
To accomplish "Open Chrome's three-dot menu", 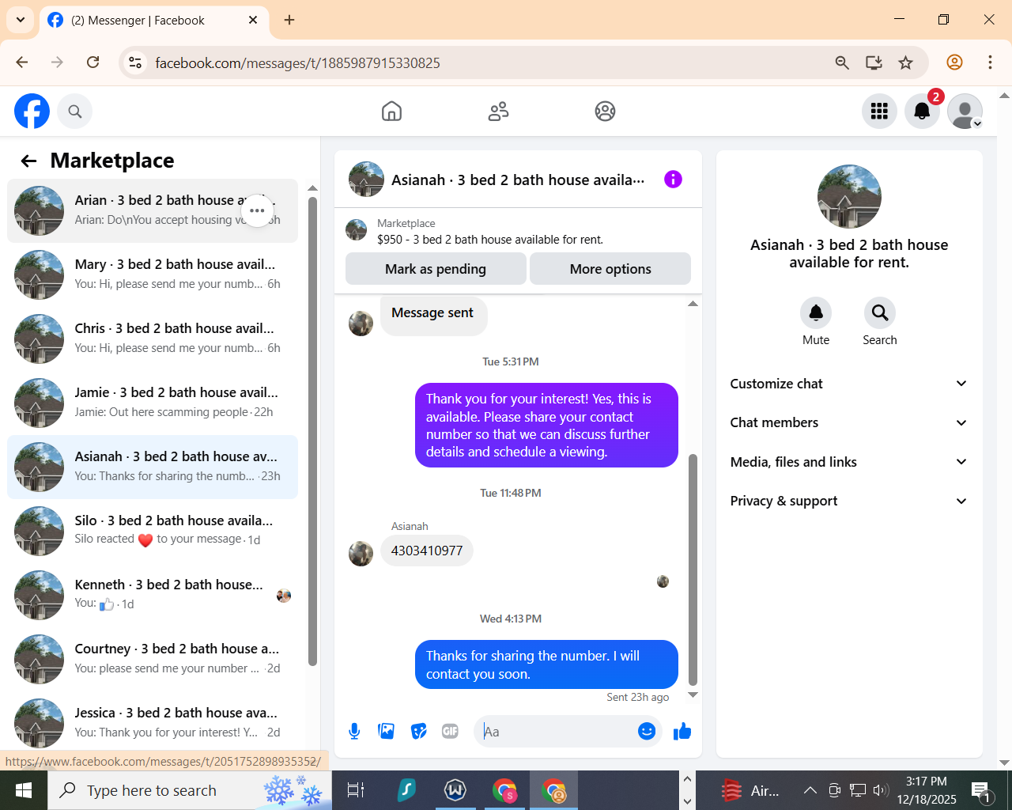I will point(990,62).
